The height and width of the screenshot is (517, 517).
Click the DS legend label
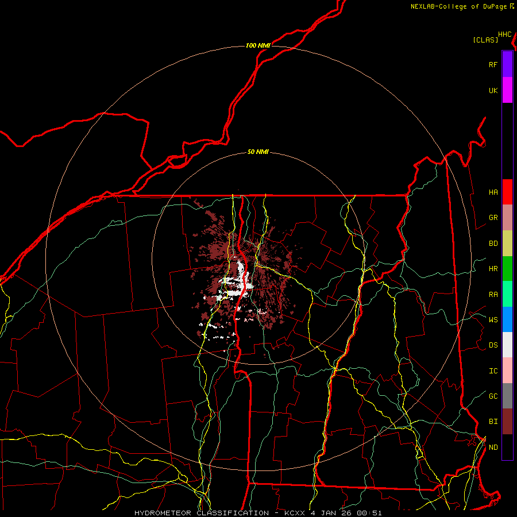pos(493,345)
